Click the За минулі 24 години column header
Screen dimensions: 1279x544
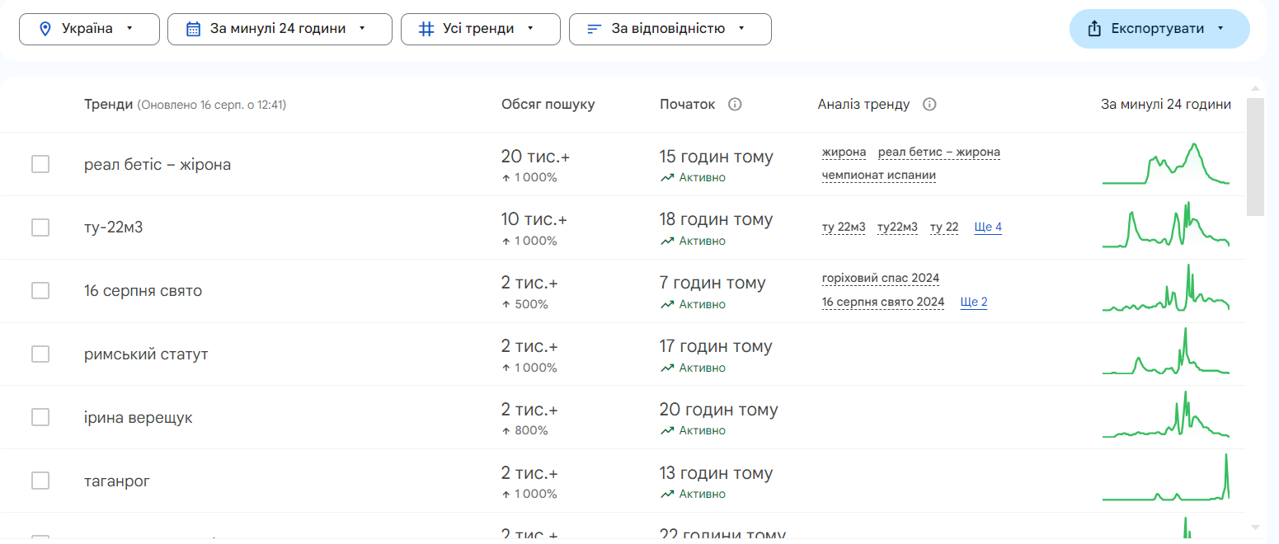click(x=1166, y=105)
